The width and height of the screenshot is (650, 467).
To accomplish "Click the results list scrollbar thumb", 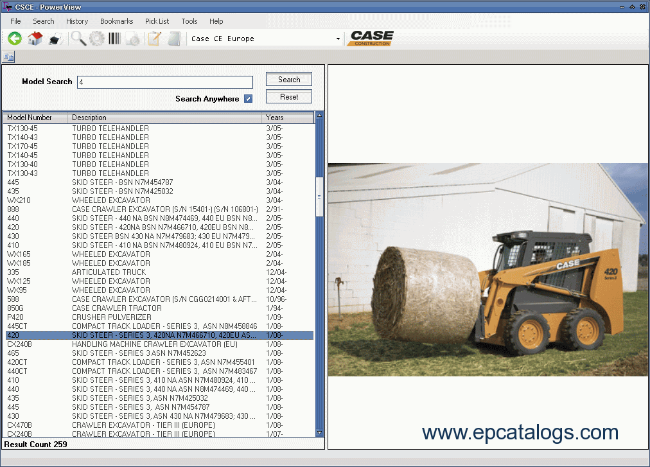I will pos(319,197).
